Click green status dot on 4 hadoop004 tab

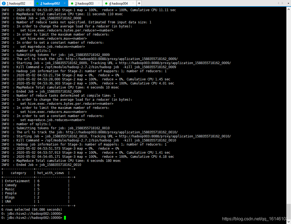click(x=106, y=3)
